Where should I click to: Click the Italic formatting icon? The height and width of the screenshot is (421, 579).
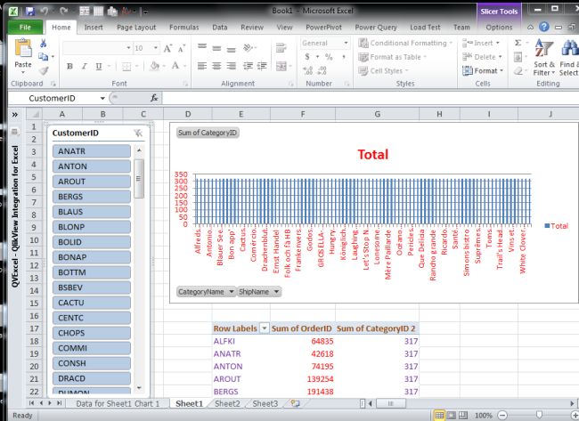(84, 66)
